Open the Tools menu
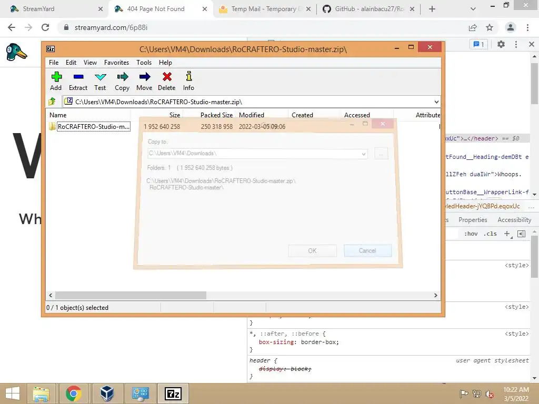 tap(144, 63)
